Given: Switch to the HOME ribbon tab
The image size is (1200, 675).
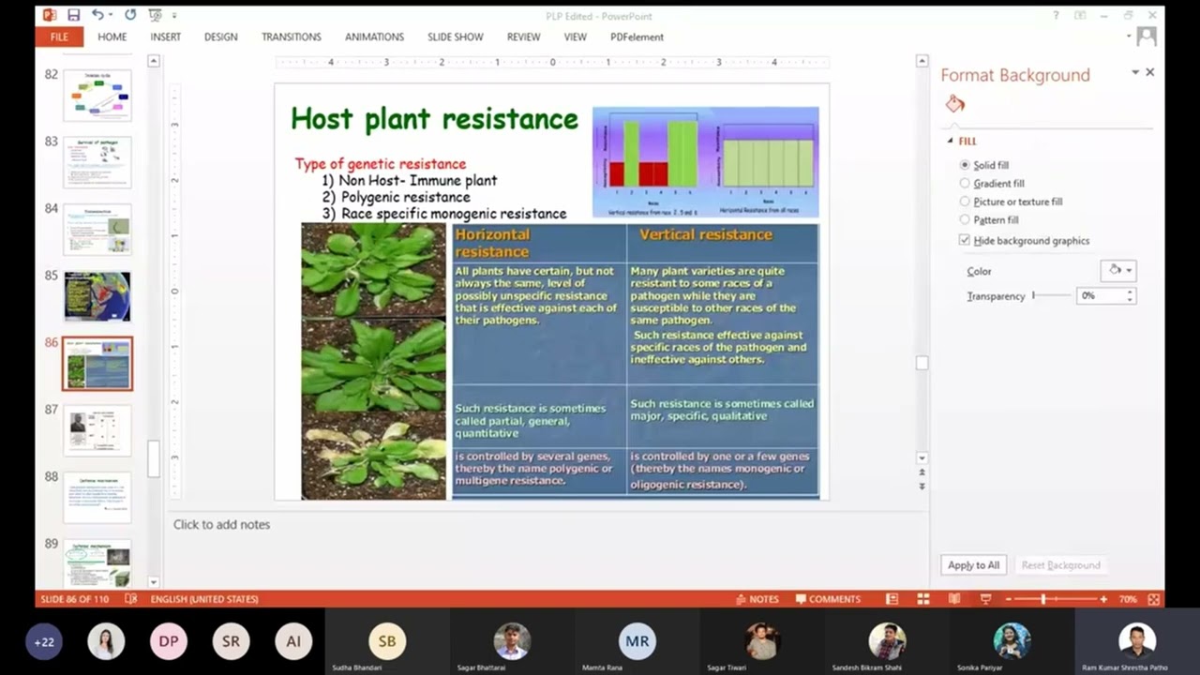Looking at the screenshot, I should (112, 37).
